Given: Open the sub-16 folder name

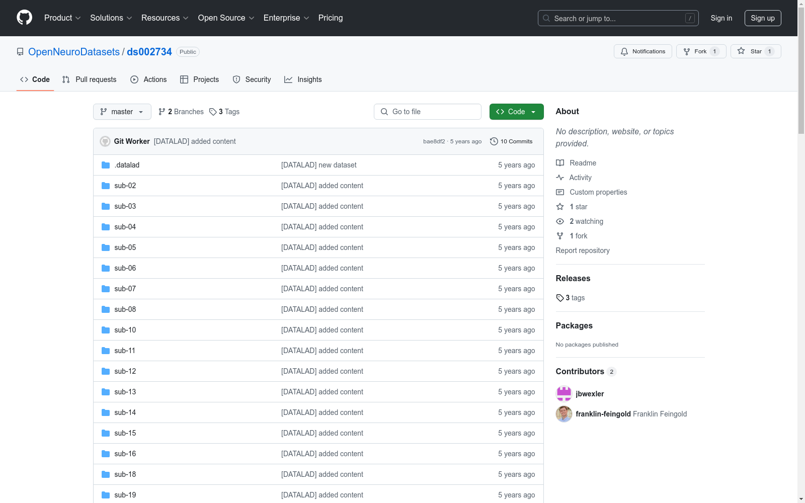Looking at the screenshot, I should (x=125, y=454).
